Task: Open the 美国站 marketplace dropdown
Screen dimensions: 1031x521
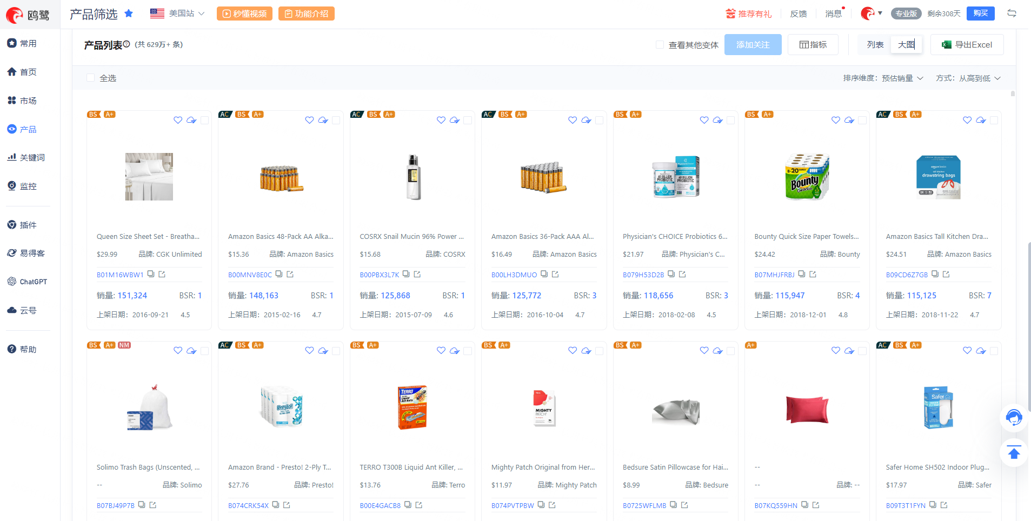Action: 177,14
